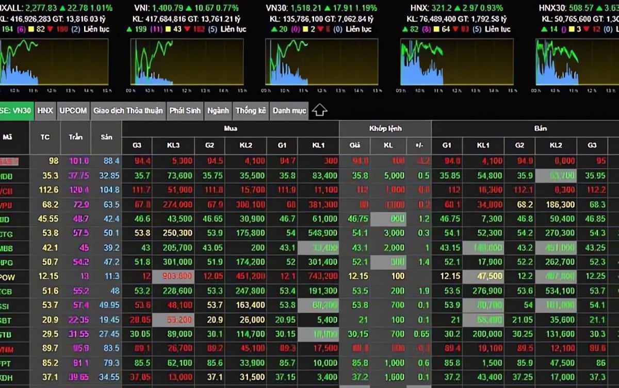
Task: Click the TC column header
Action: (45, 137)
